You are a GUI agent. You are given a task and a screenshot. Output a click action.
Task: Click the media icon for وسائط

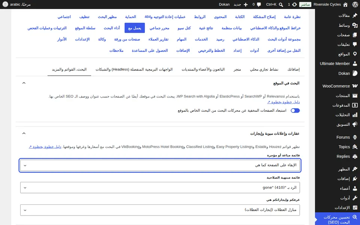pyautogui.click(x=355, y=25)
